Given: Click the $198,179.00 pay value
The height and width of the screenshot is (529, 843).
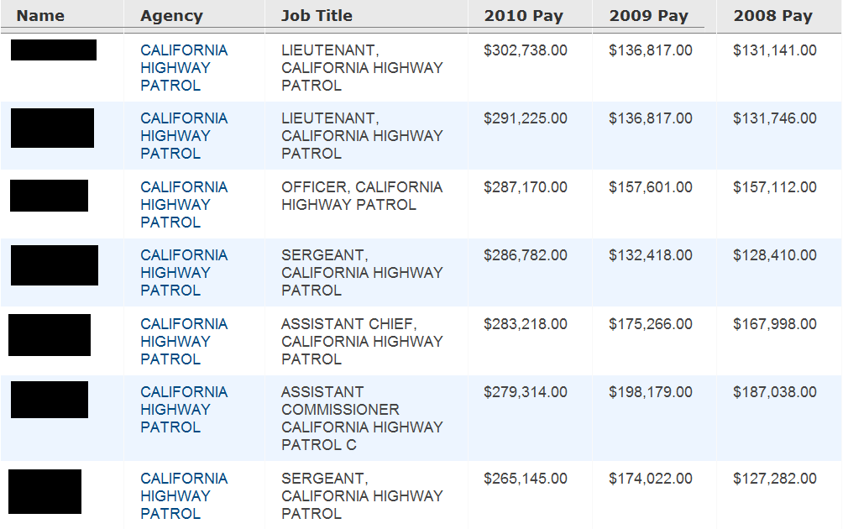Looking at the screenshot, I should click(x=651, y=392).
